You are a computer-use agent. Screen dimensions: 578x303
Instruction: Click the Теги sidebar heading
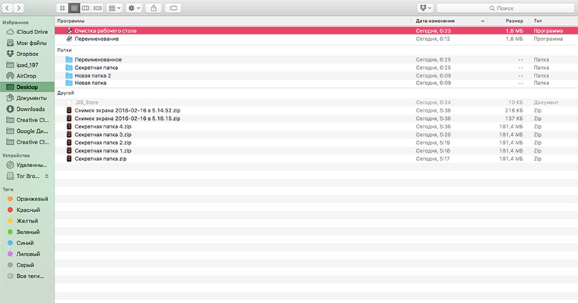point(8,190)
